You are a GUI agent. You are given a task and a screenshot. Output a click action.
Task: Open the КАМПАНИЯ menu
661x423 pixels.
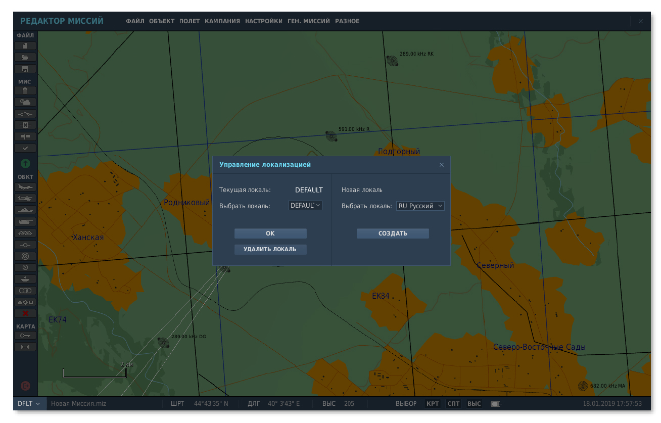(x=222, y=21)
